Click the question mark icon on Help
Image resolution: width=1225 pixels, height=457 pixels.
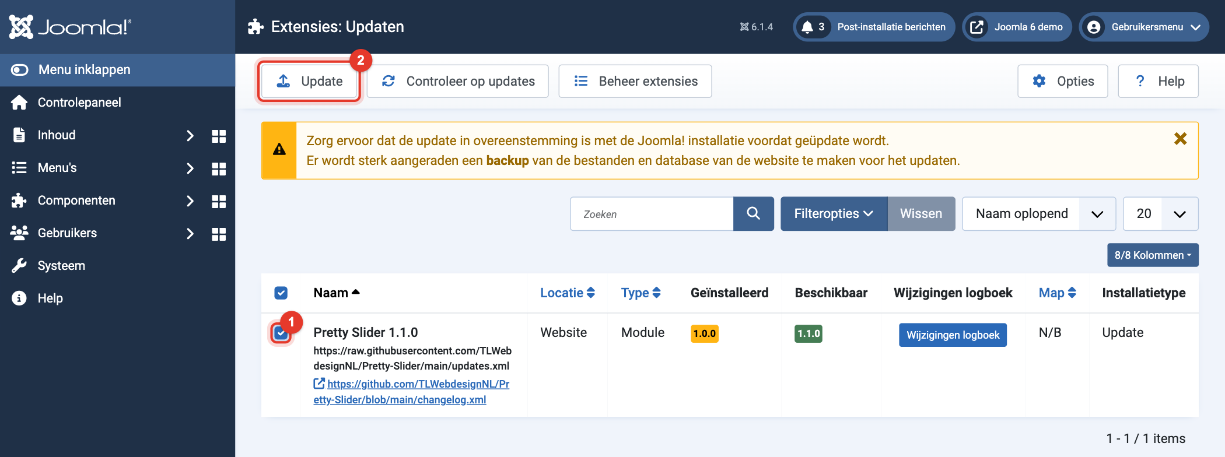click(1140, 81)
